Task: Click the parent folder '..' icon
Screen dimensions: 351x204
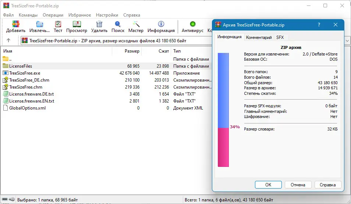Action: [x=6, y=59]
